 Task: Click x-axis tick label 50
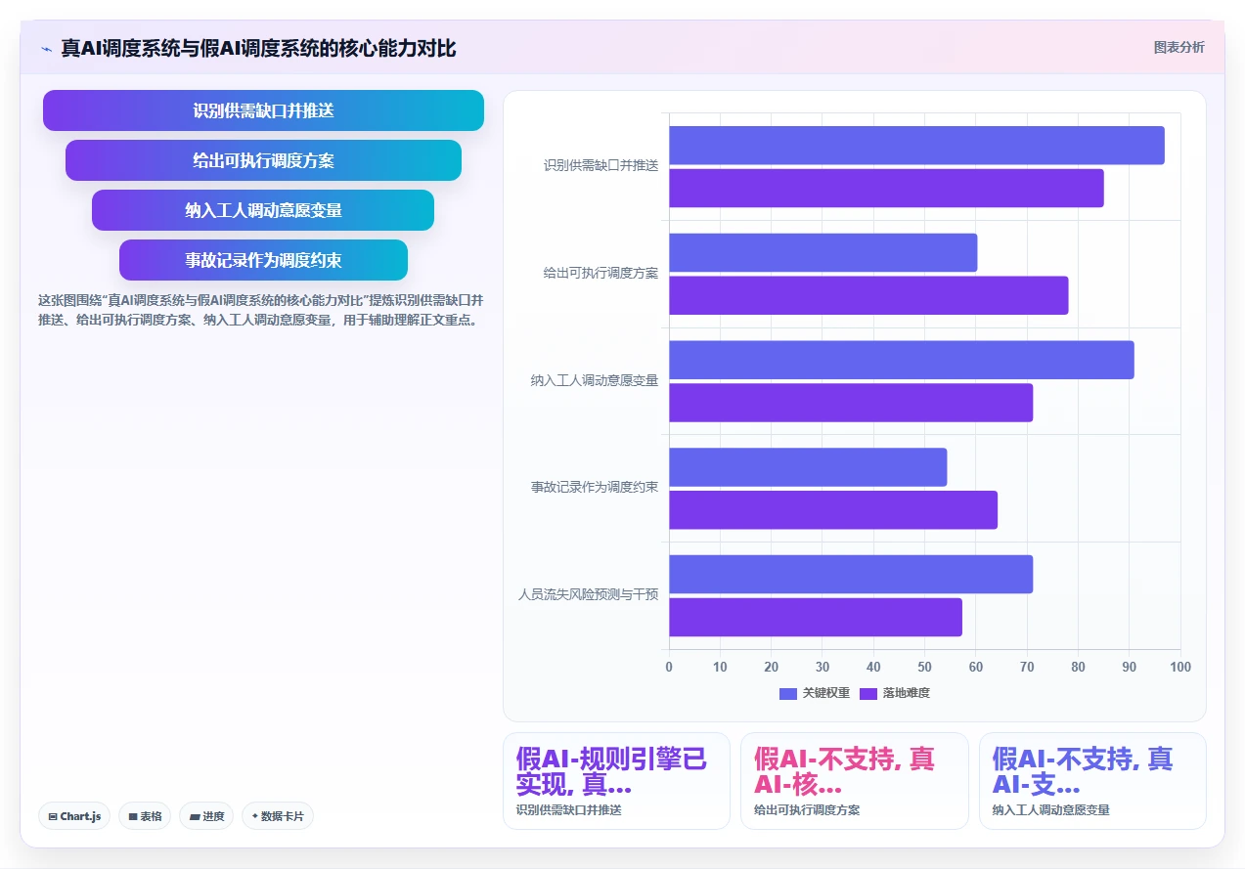point(924,667)
